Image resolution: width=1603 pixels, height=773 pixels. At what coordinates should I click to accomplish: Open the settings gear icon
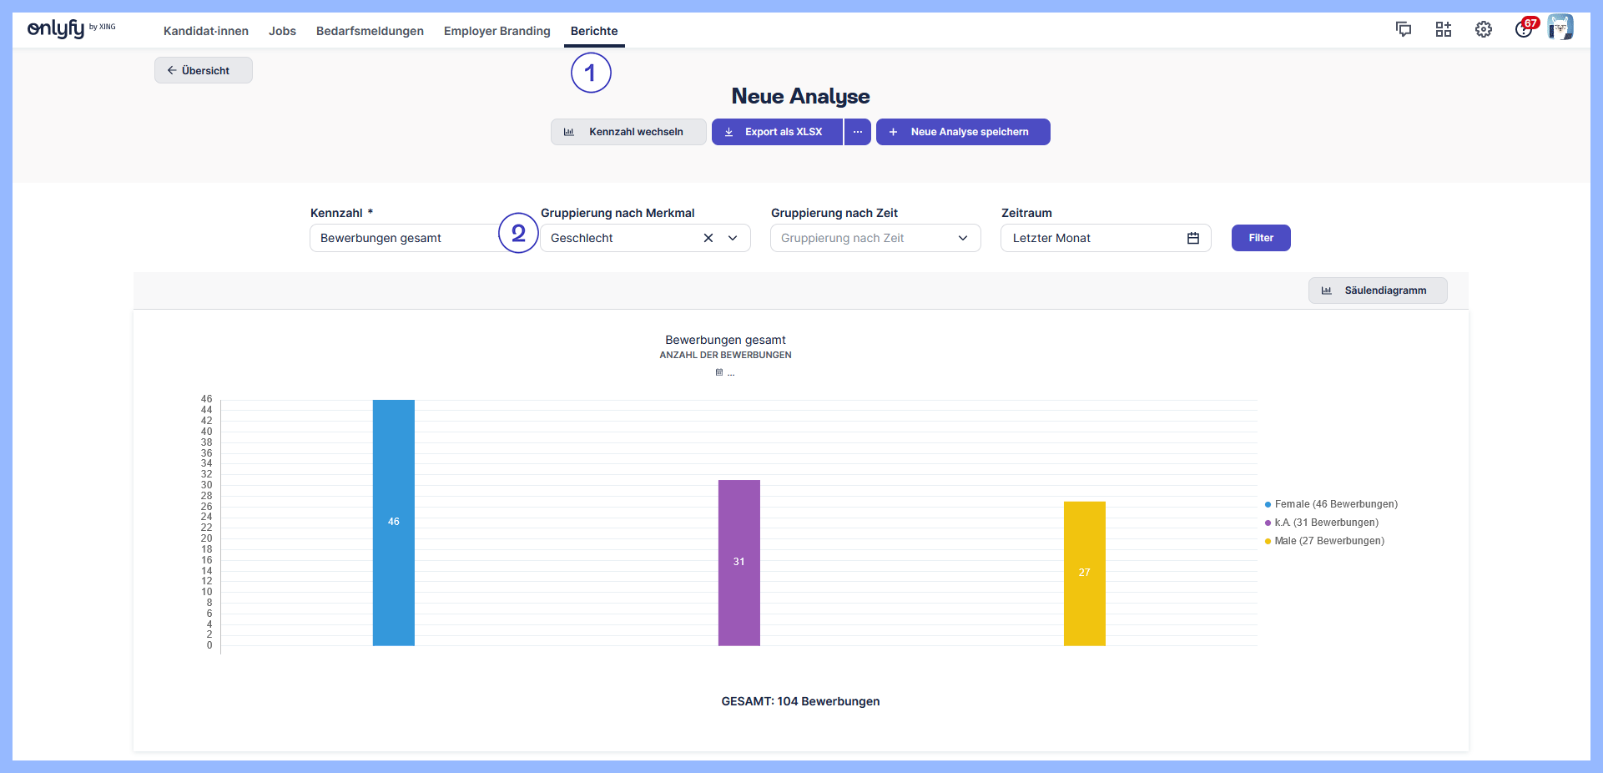1484,30
